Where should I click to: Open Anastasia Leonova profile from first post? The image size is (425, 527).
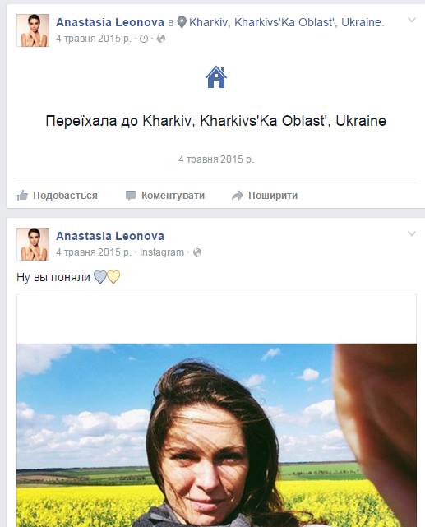pos(110,22)
